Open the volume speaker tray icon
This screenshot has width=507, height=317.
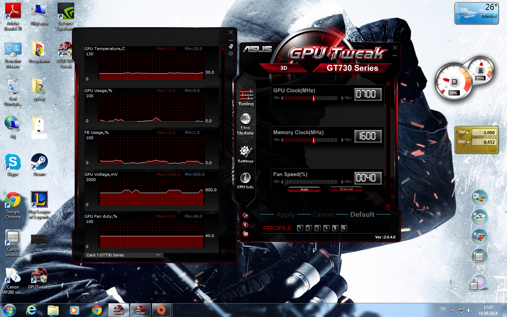[x=469, y=310]
